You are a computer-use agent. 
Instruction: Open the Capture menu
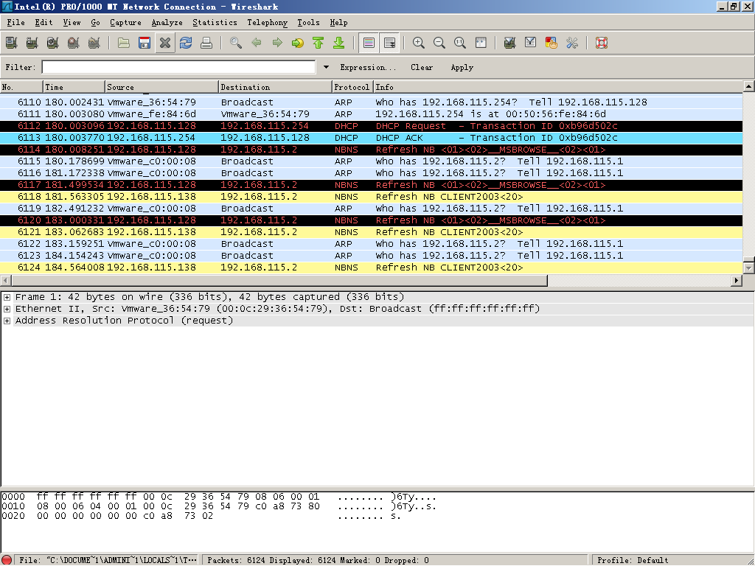click(125, 23)
